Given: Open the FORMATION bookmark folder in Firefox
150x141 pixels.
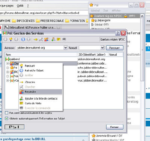Looking at the screenshot, I should tap(75, 21).
